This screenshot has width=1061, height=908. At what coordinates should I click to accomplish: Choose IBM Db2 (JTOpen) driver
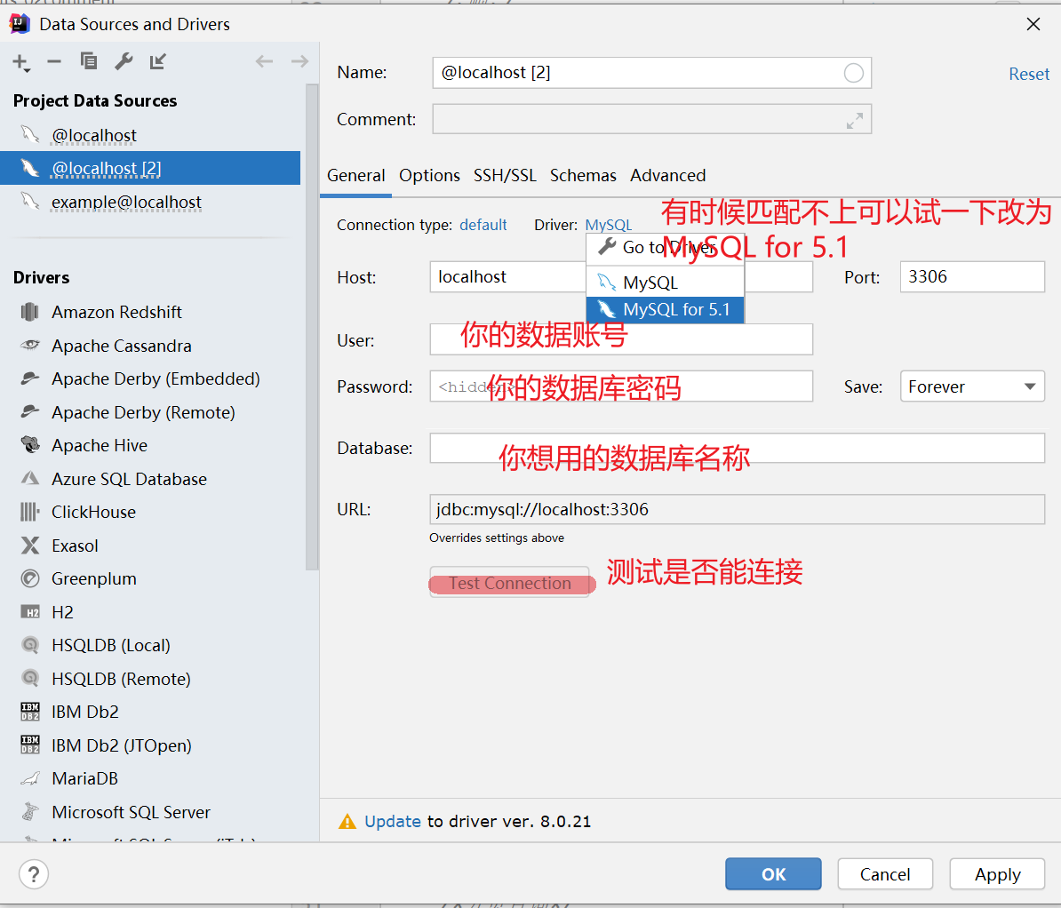tap(121, 745)
